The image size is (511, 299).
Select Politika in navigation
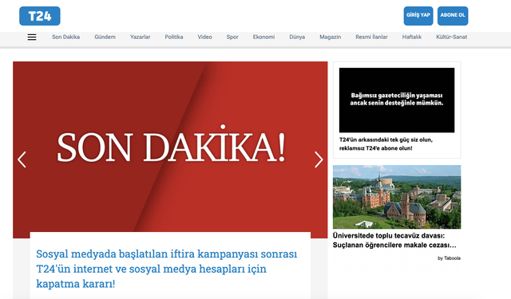click(x=174, y=37)
